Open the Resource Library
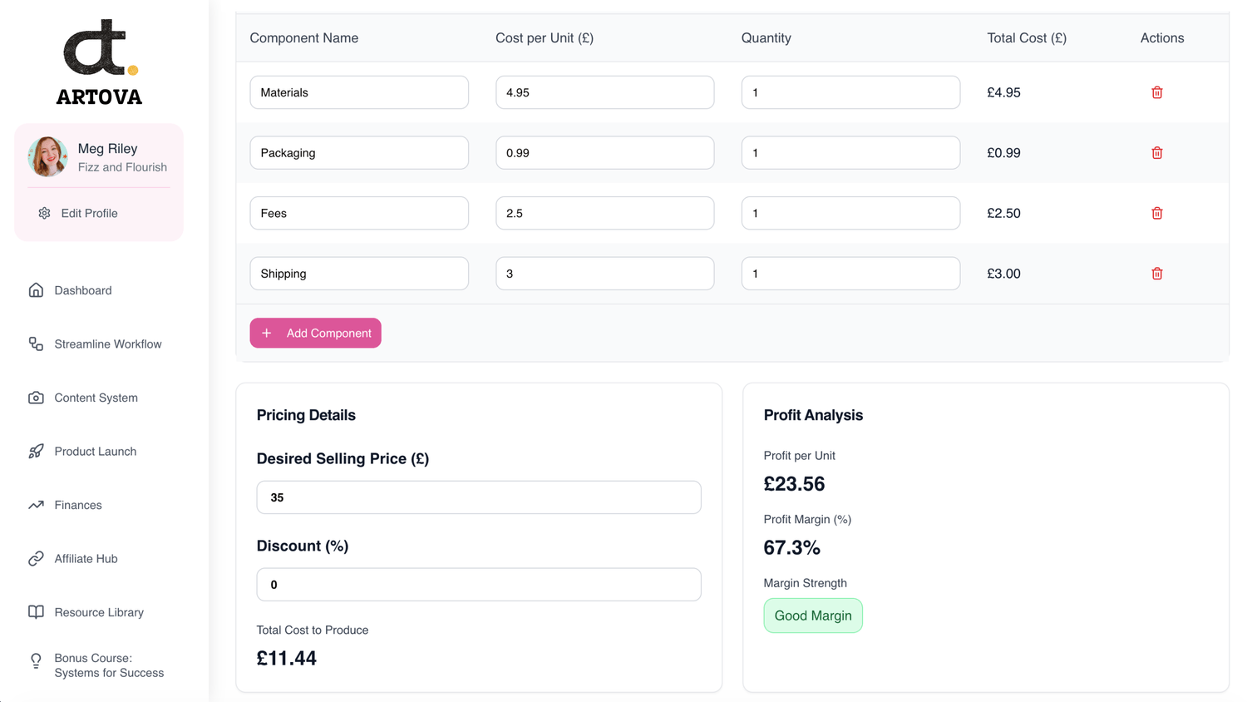1247x702 pixels. (x=98, y=612)
